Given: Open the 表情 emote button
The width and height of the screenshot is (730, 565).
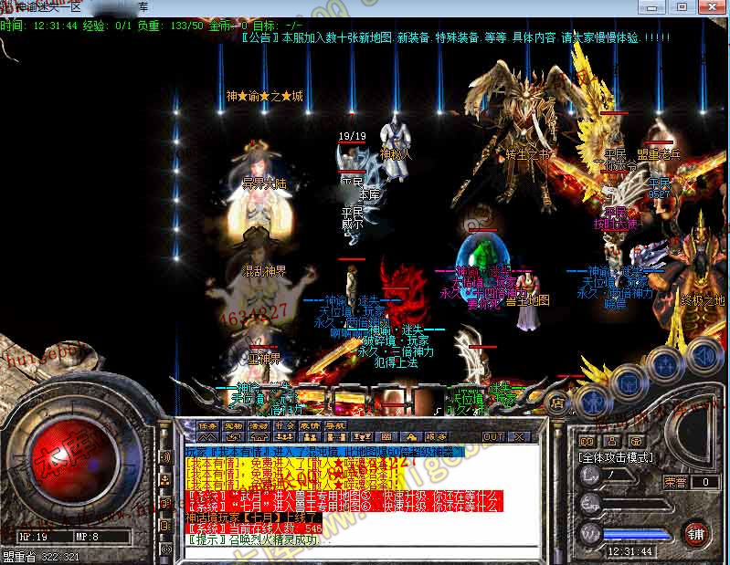Looking at the screenshot, I should [x=310, y=425].
